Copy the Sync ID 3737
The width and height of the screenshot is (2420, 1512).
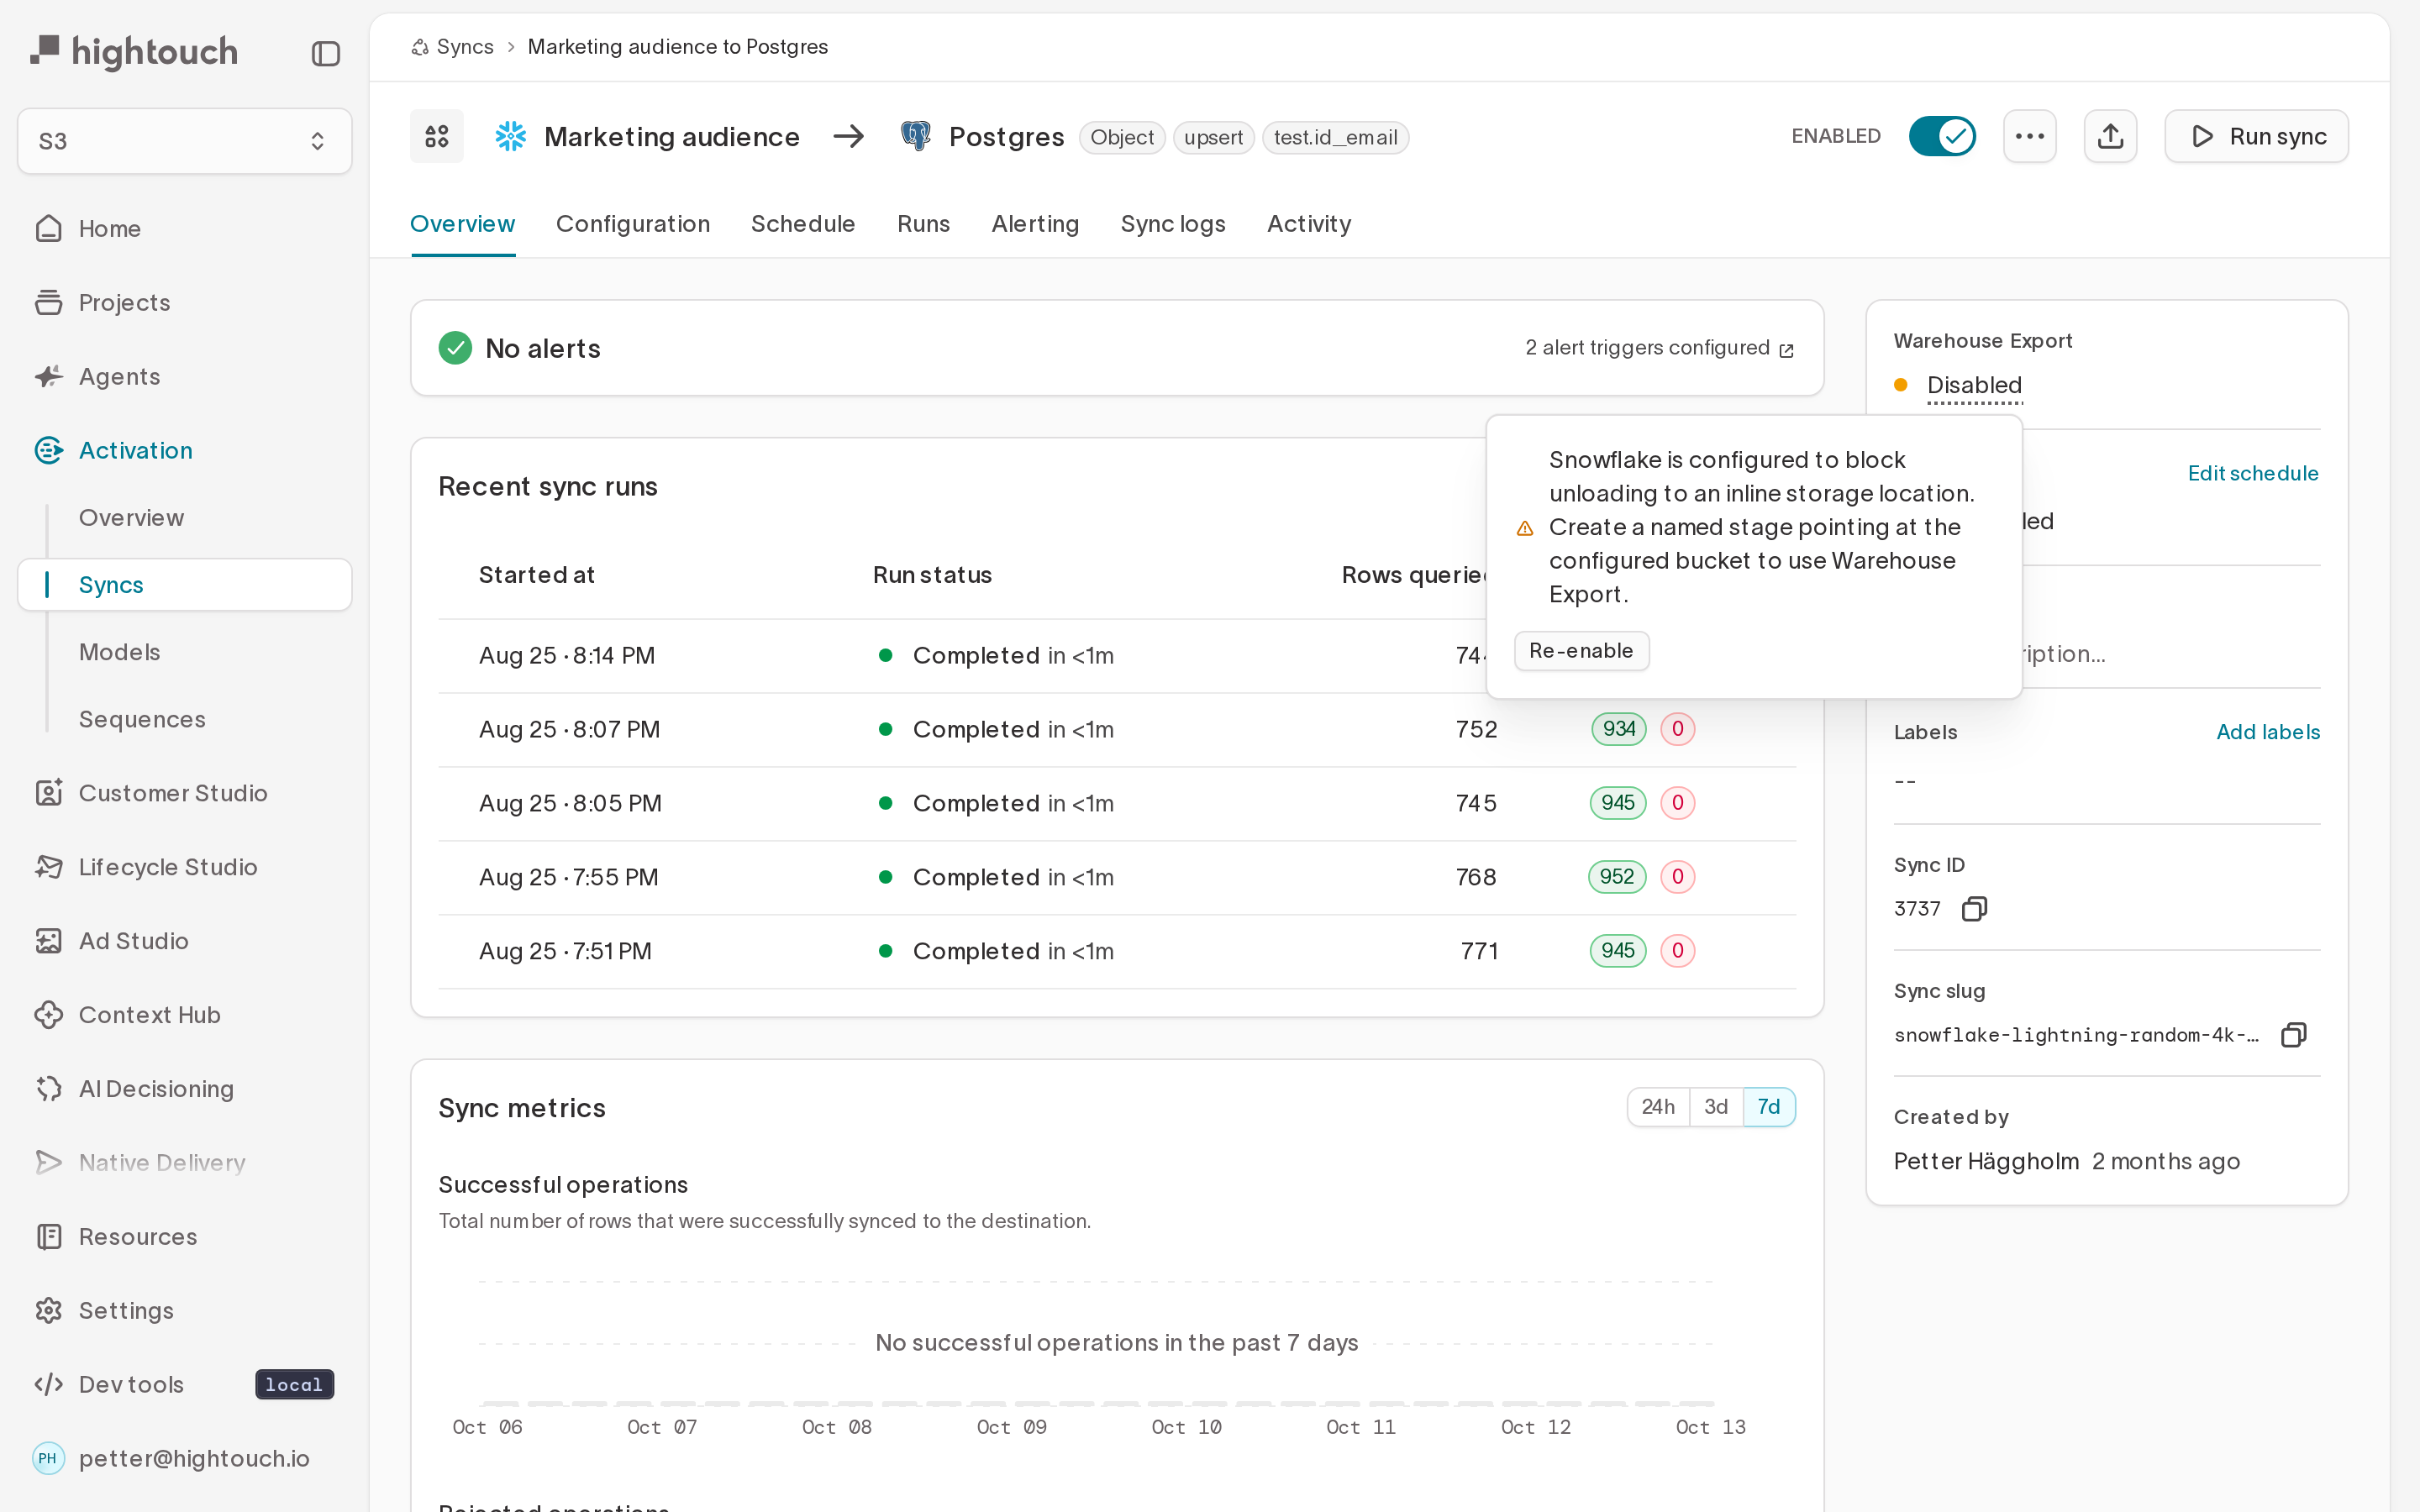tap(1974, 909)
